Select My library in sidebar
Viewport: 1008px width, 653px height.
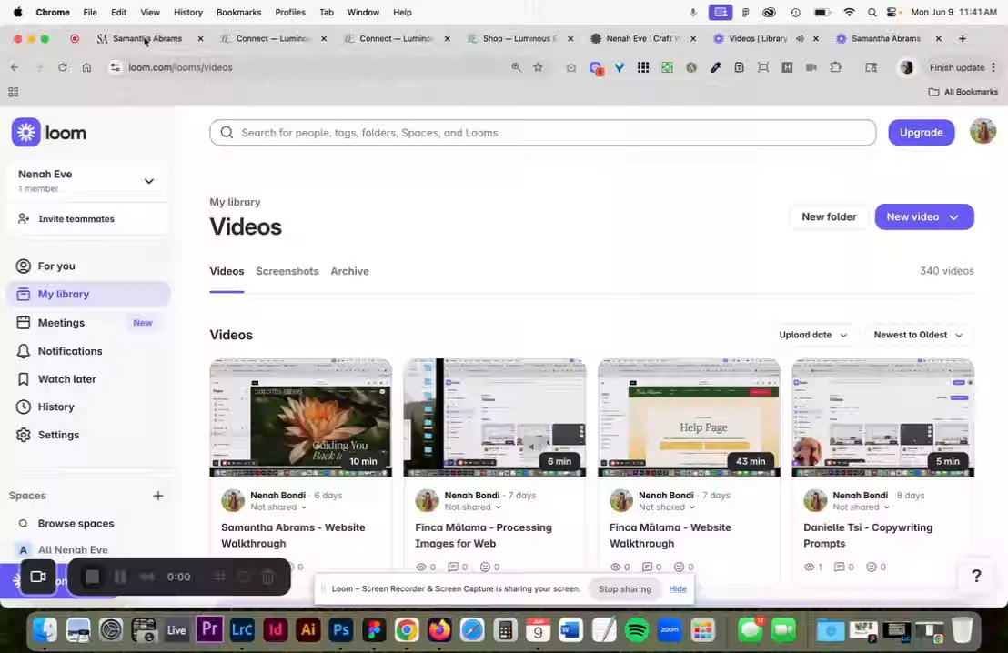click(89, 295)
